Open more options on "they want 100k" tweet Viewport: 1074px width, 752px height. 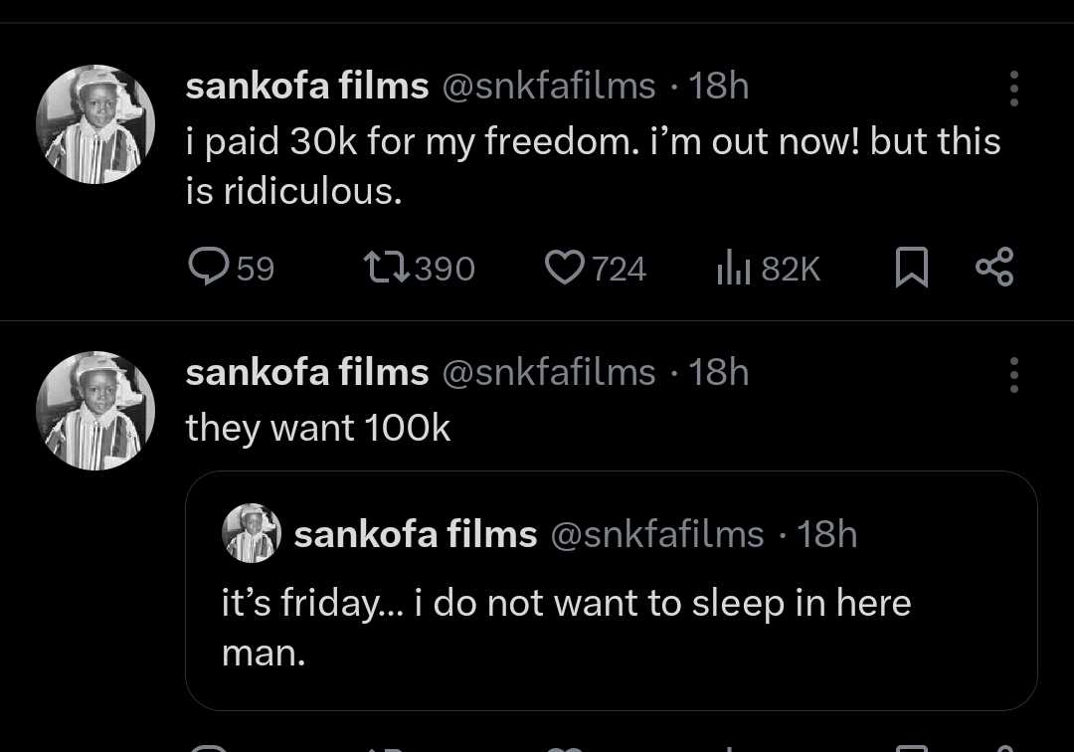pyautogui.click(x=1013, y=374)
